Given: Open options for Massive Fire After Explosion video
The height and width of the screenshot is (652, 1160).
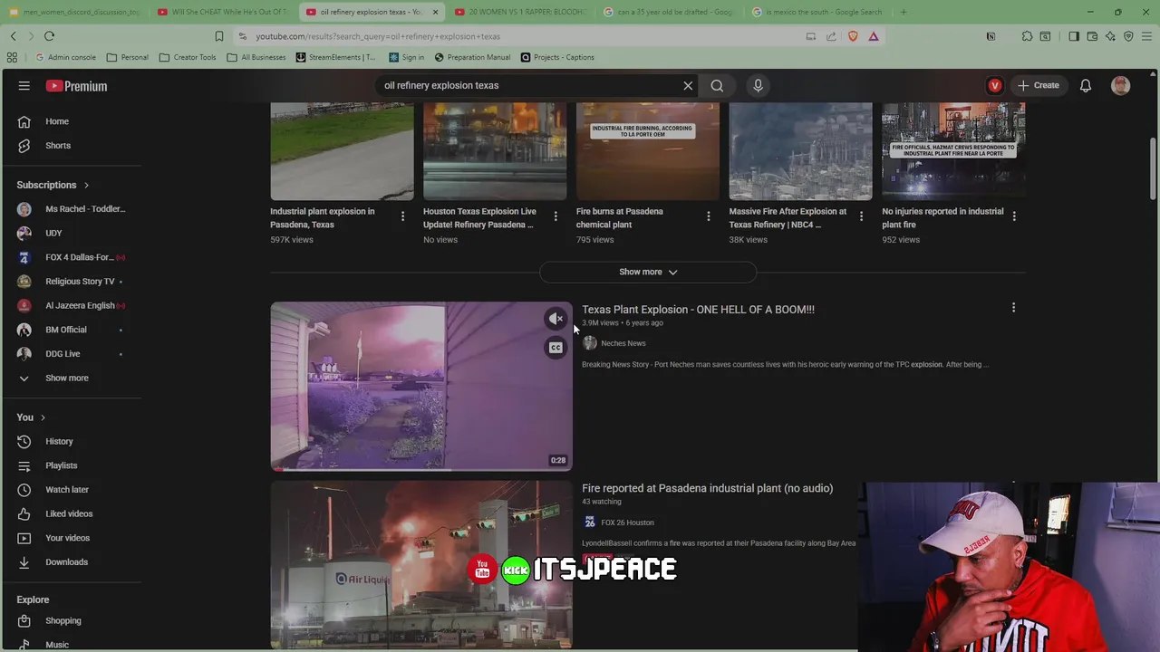Looking at the screenshot, I should (x=861, y=216).
